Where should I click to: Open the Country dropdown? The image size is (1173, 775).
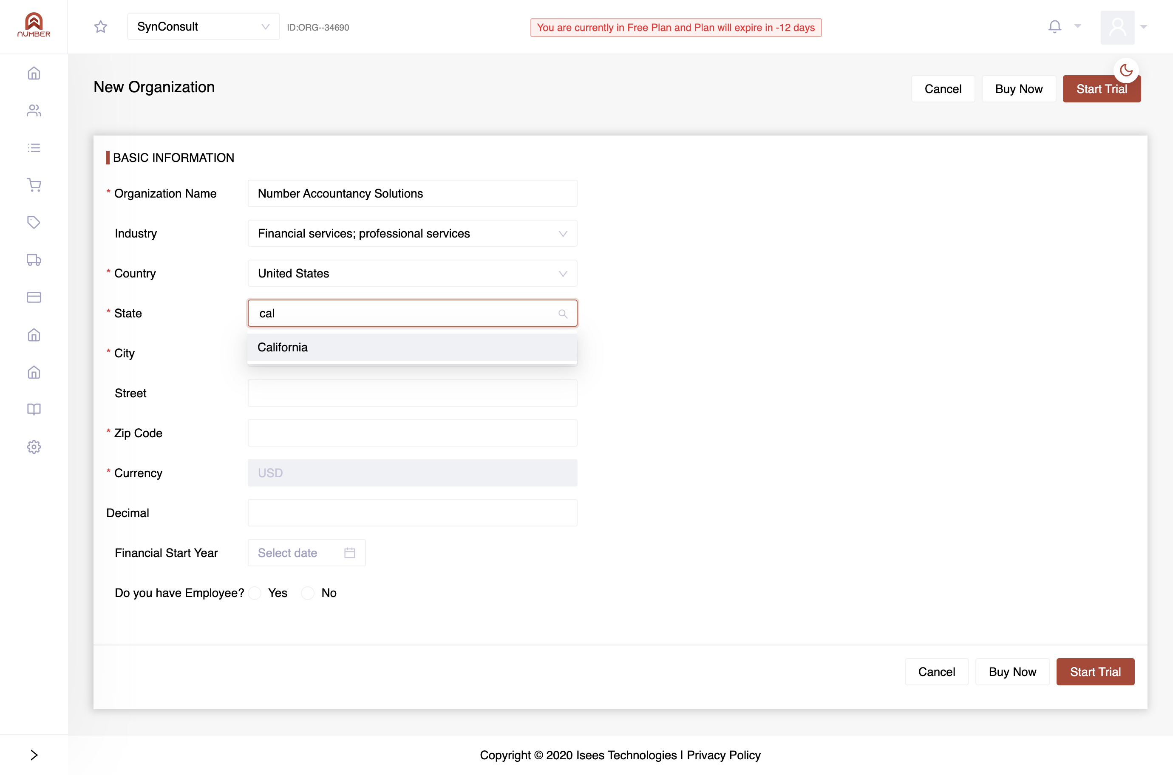tap(412, 273)
